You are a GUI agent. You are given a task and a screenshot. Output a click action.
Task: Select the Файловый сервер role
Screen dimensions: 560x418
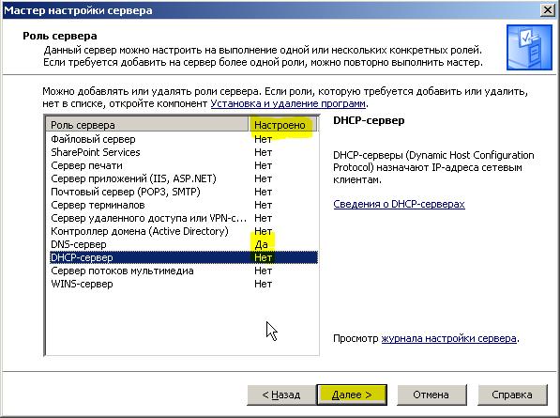184,139
